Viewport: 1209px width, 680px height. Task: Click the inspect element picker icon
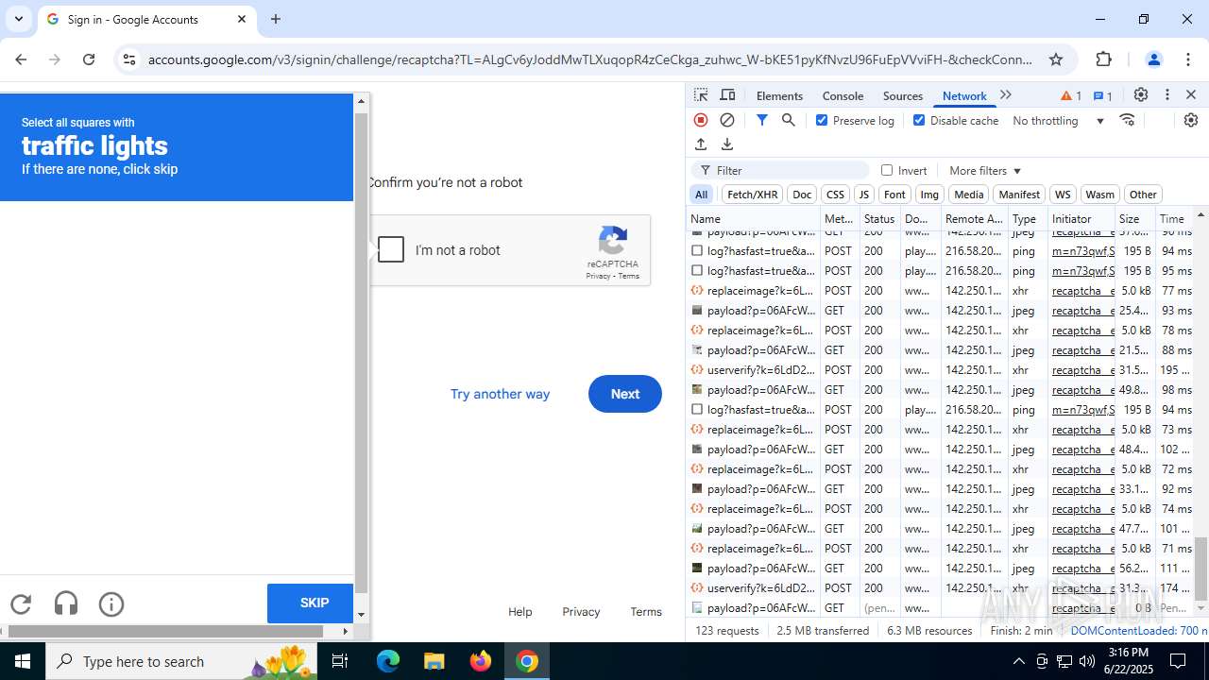701,95
